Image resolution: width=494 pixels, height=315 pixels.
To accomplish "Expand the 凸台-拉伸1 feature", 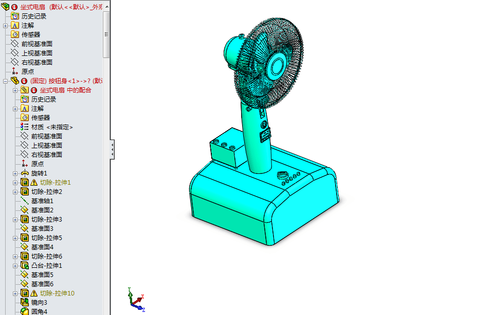I will tap(15, 266).
